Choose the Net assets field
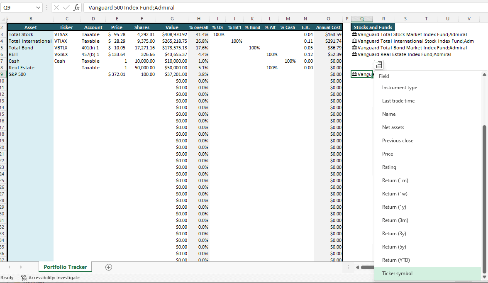This screenshot has height=283, width=488. point(427,127)
